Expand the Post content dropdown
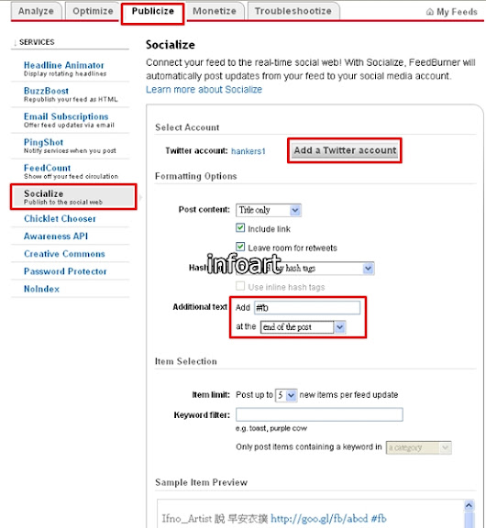 269,210
